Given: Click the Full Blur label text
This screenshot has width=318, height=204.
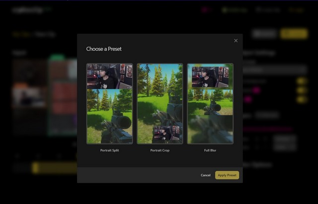Looking at the screenshot, I should pos(210,150).
